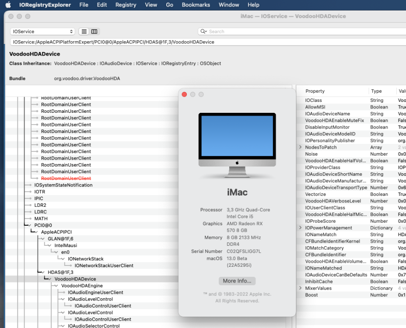Select the AllowMSI property row
Image resolution: width=406 pixels, height=328 pixels.
(x=352, y=107)
